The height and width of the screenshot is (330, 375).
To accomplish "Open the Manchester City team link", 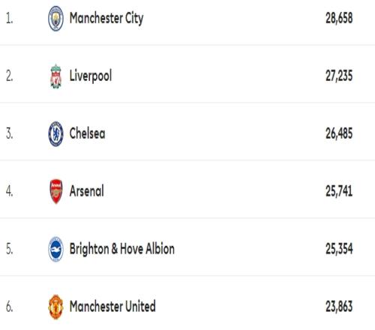I will pos(106,19).
